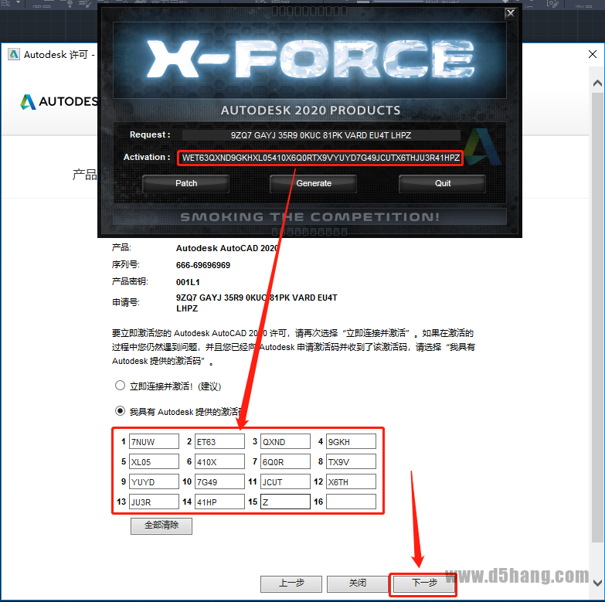Viewport: 605px width, 602px height.
Task: Click activation box 11 containing JCUT
Action: pos(285,482)
